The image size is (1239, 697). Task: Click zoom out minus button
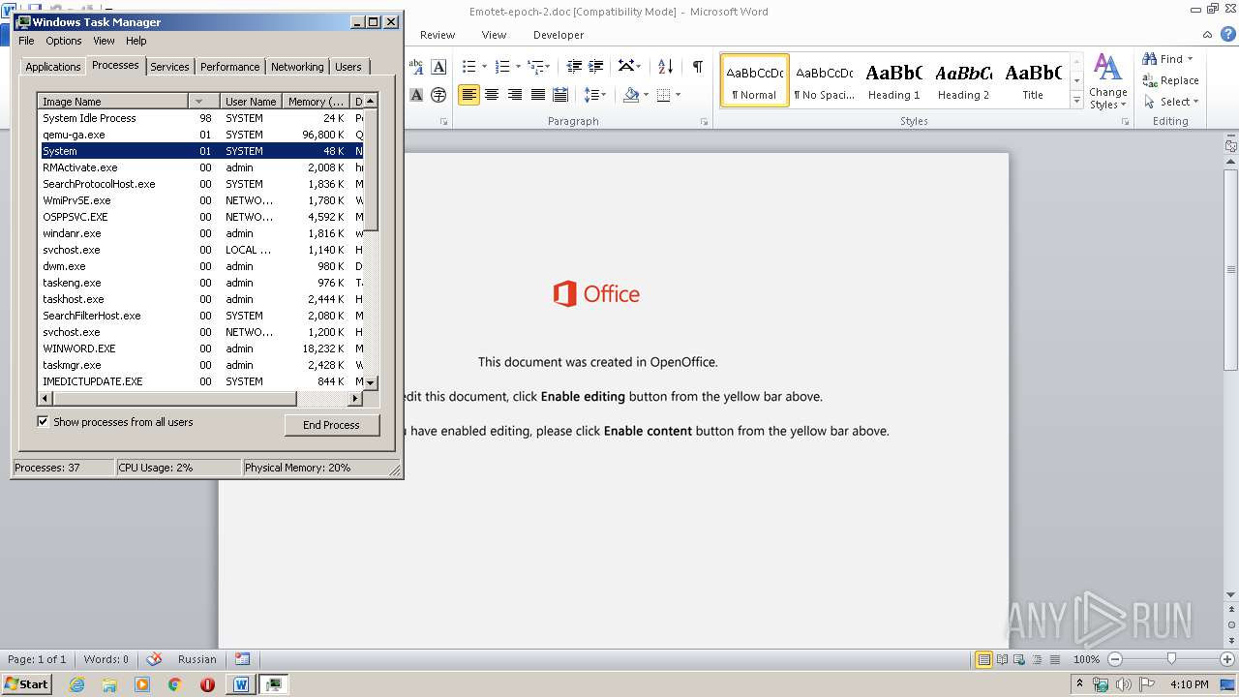(1115, 659)
